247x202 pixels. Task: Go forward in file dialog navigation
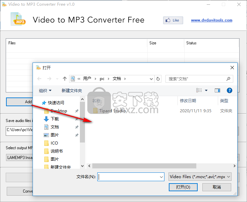pyautogui.click(x=49, y=79)
